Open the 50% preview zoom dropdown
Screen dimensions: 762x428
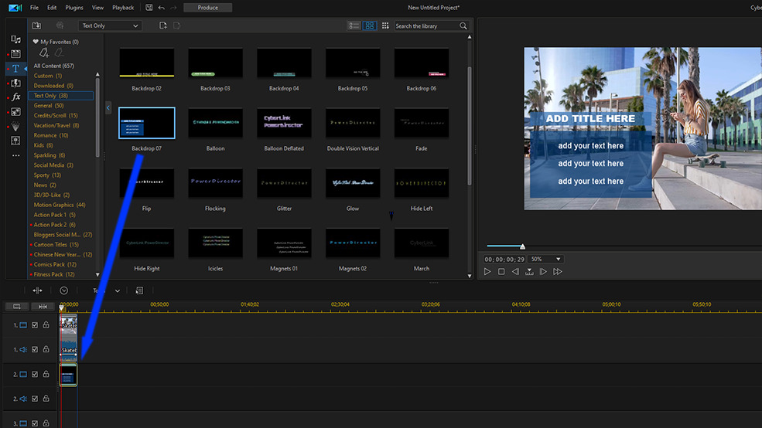click(546, 259)
